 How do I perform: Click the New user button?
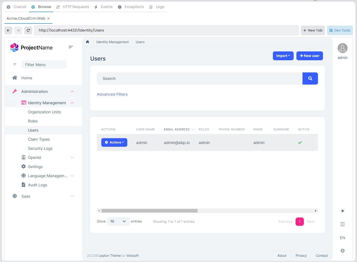click(309, 56)
